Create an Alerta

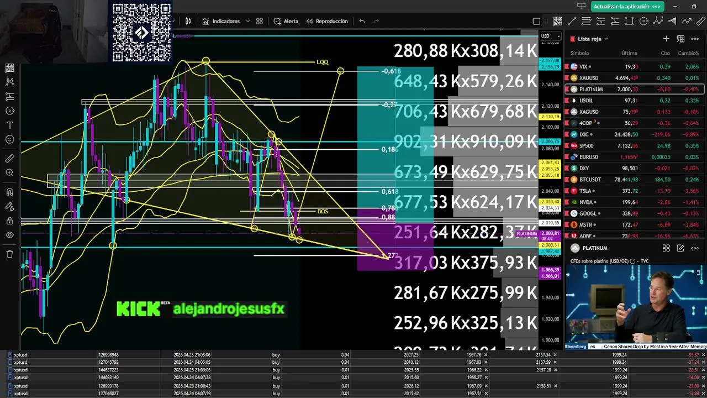coord(286,21)
